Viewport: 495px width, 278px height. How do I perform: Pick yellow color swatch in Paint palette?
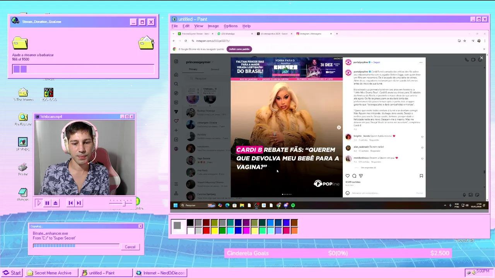click(214, 231)
